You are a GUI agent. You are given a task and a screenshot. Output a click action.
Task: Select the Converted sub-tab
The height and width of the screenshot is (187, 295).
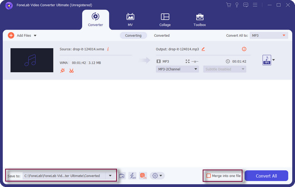(x=162, y=35)
